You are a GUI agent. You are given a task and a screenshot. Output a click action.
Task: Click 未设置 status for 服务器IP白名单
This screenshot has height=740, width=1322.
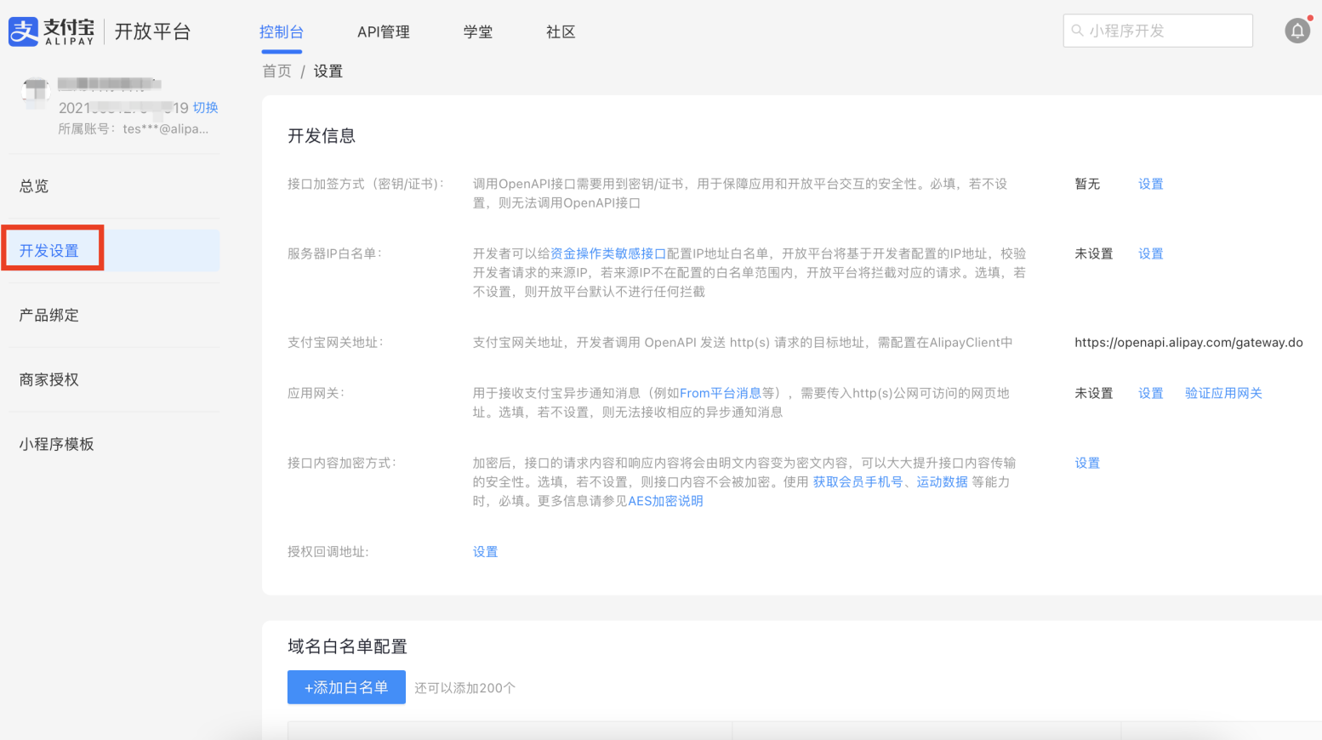point(1094,253)
